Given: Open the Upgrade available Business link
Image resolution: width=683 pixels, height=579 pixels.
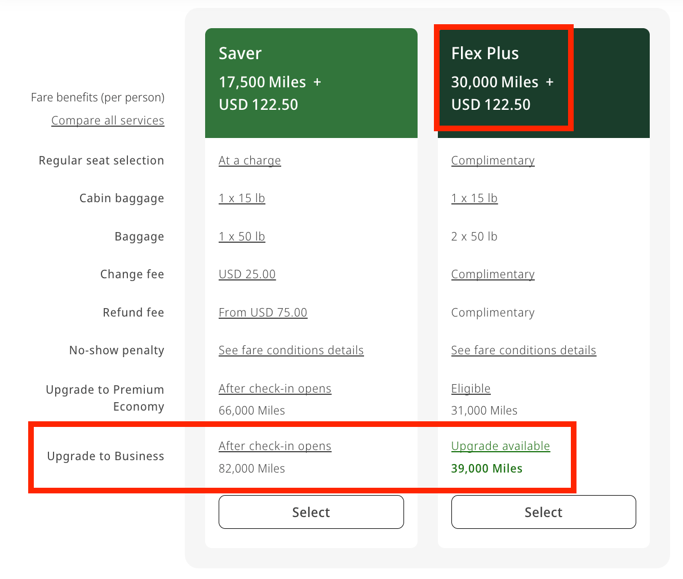Looking at the screenshot, I should [500, 446].
